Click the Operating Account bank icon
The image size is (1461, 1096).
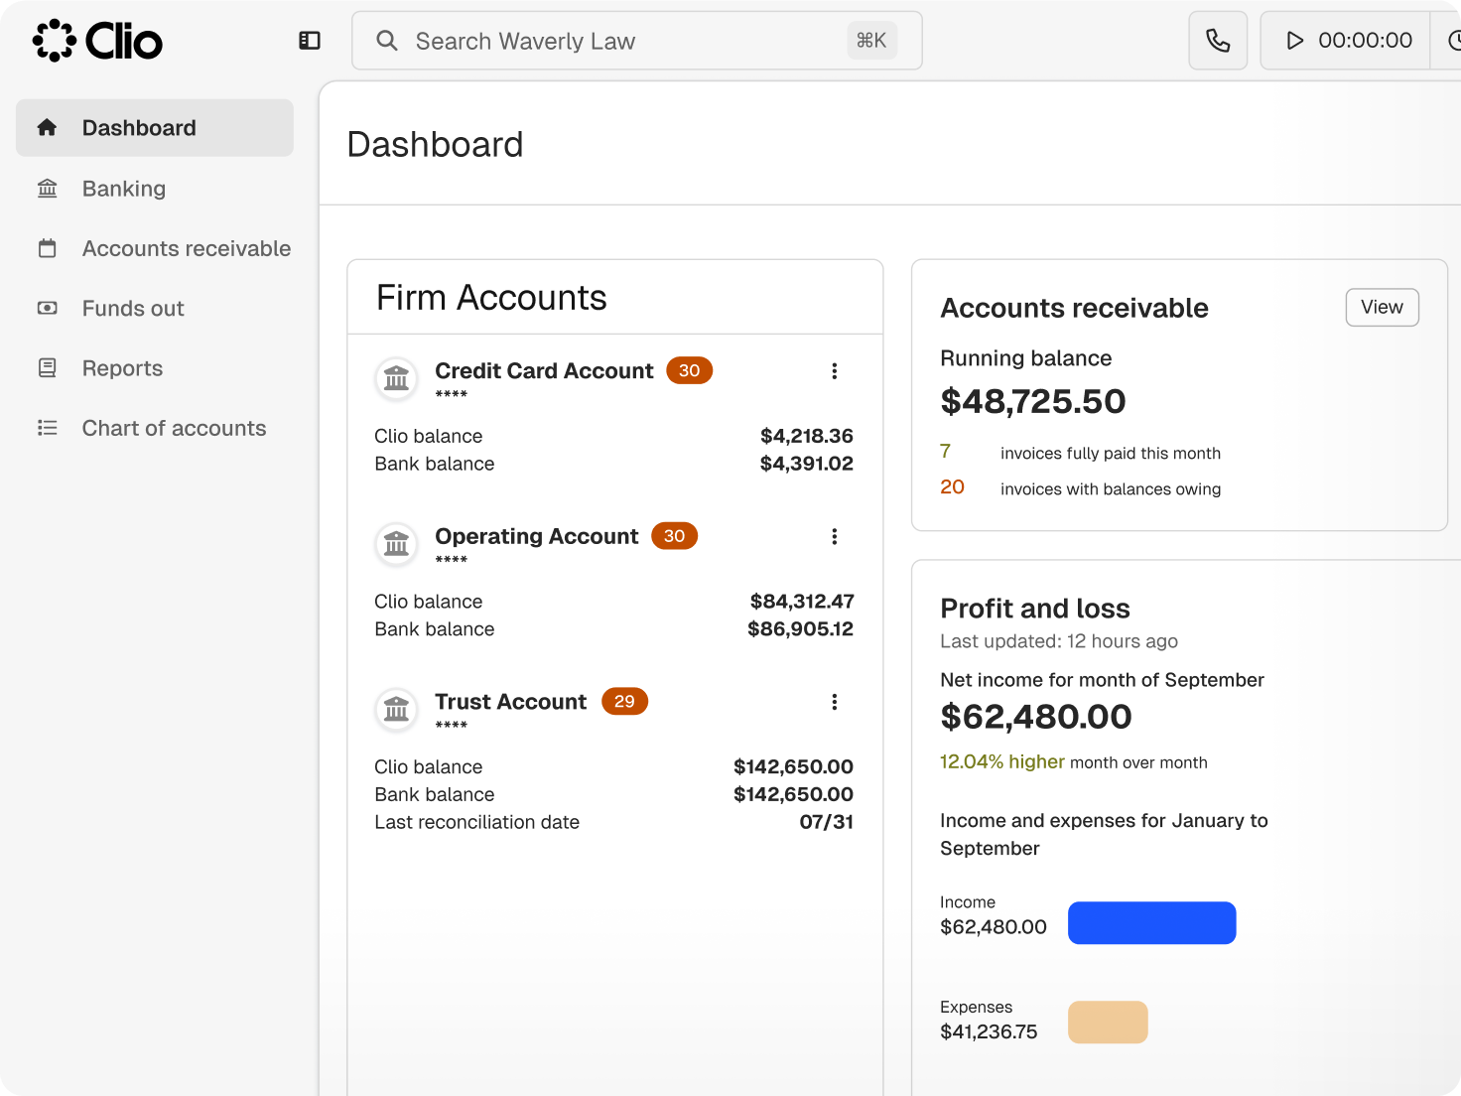[x=396, y=544]
